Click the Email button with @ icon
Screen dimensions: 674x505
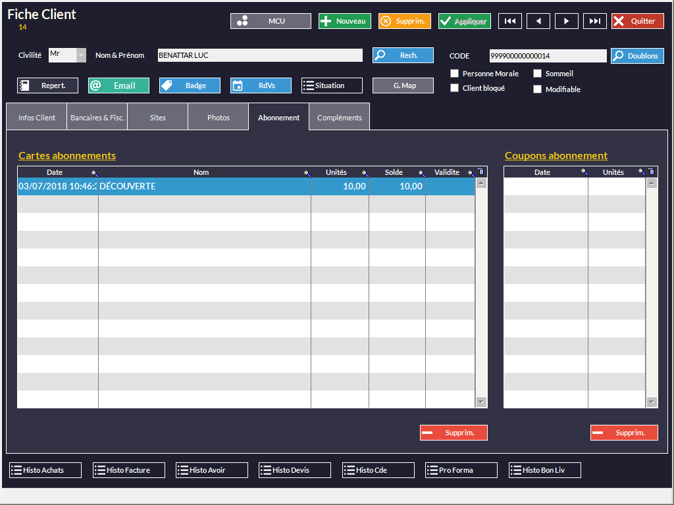pos(118,85)
